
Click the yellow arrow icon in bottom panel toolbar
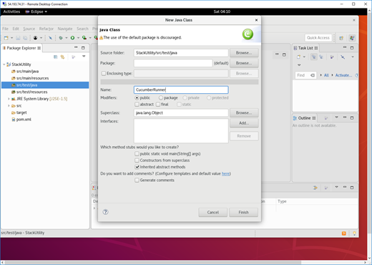[315, 188]
